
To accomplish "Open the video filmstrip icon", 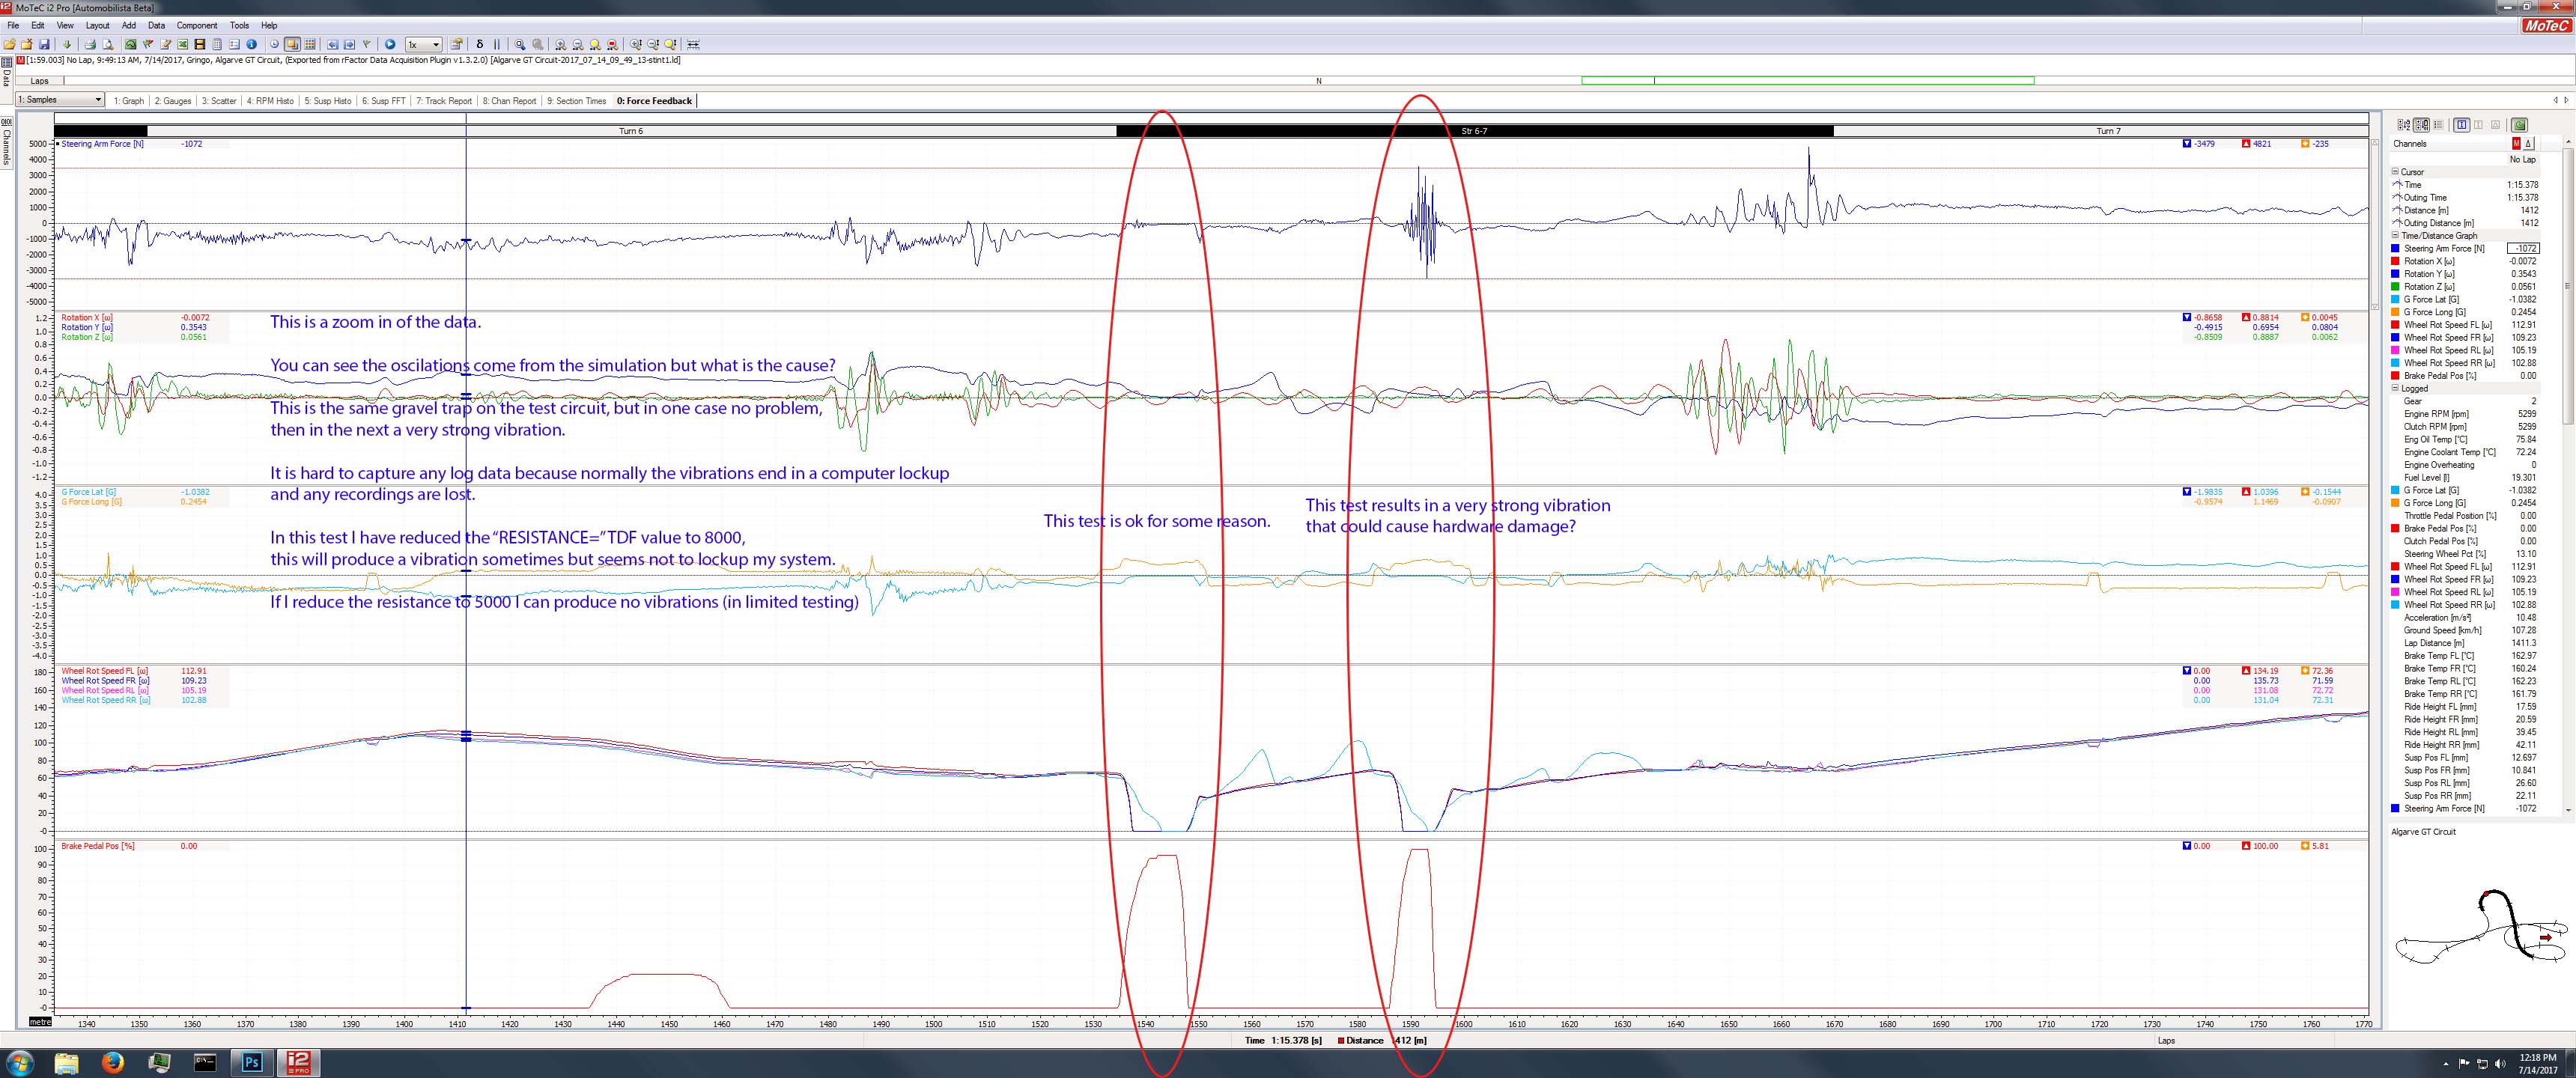I will click(x=200, y=44).
